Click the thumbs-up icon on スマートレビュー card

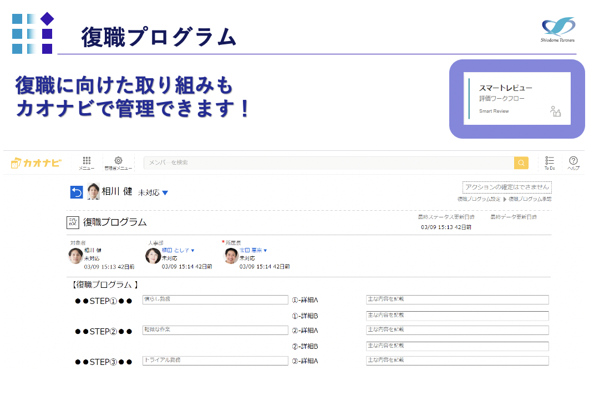[x=555, y=111]
